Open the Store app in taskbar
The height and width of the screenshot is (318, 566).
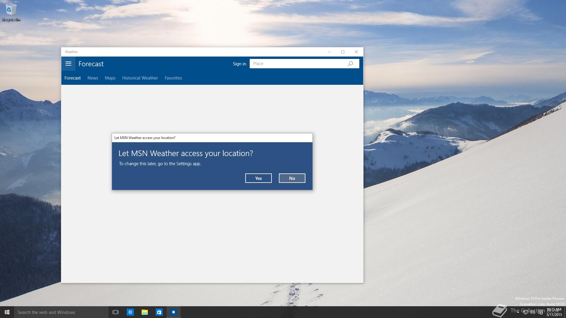pos(159,312)
